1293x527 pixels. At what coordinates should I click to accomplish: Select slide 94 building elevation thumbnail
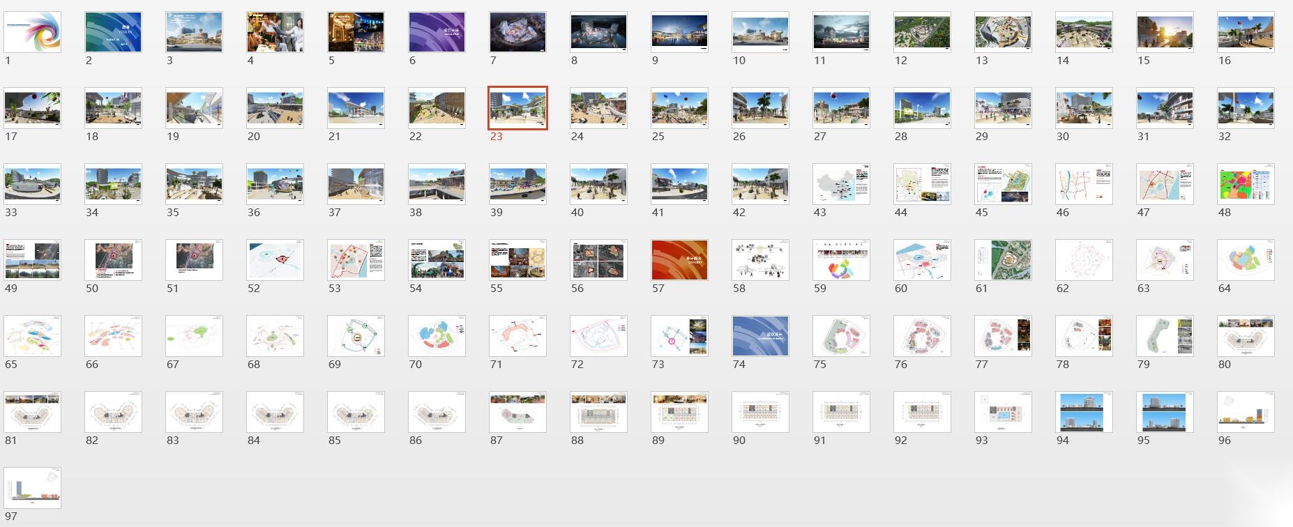pyautogui.click(x=1084, y=412)
